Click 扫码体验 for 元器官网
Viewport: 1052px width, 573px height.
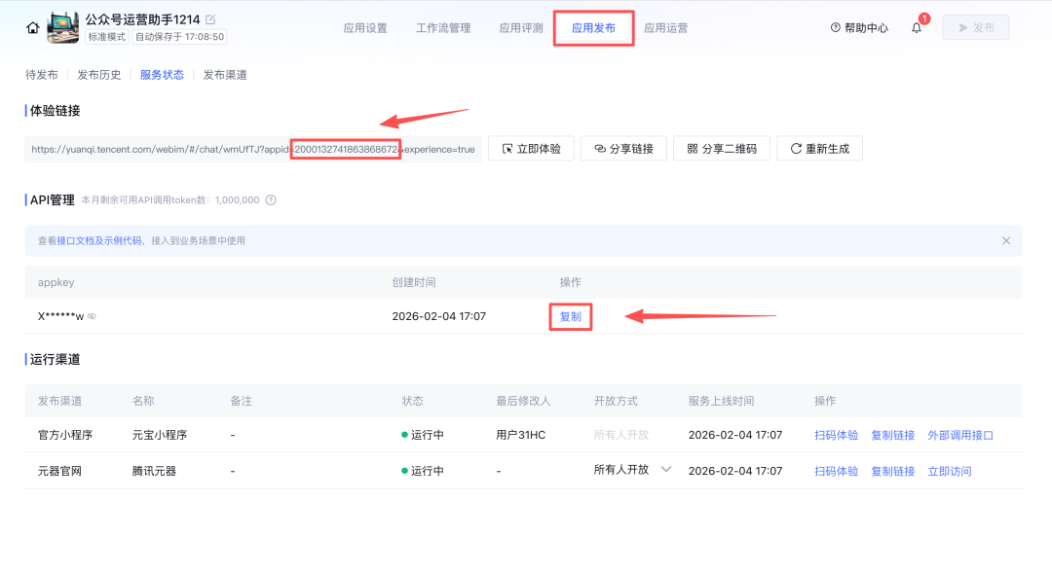tap(836, 471)
